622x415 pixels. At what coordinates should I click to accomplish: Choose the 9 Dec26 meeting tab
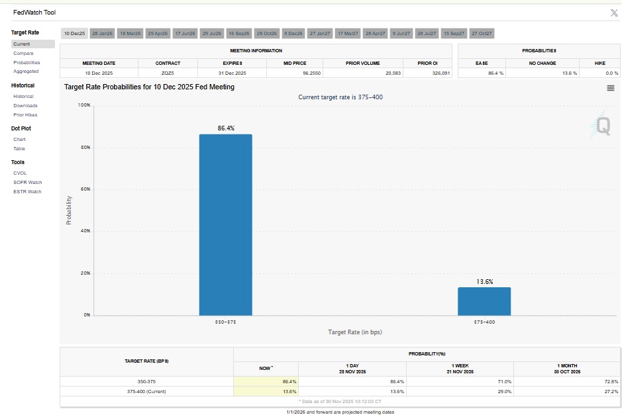tap(293, 33)
